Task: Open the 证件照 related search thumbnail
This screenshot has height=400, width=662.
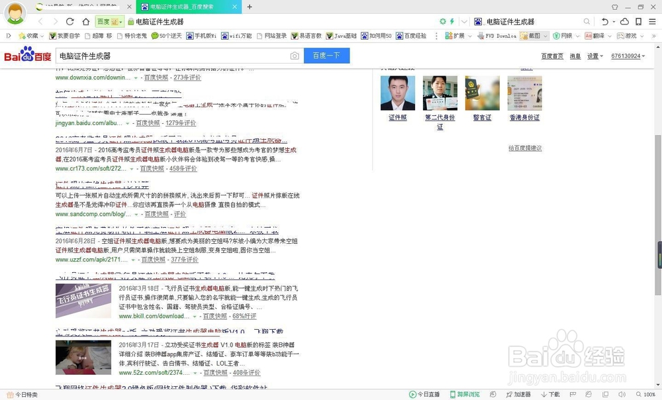Action: (x=398, y=93)
